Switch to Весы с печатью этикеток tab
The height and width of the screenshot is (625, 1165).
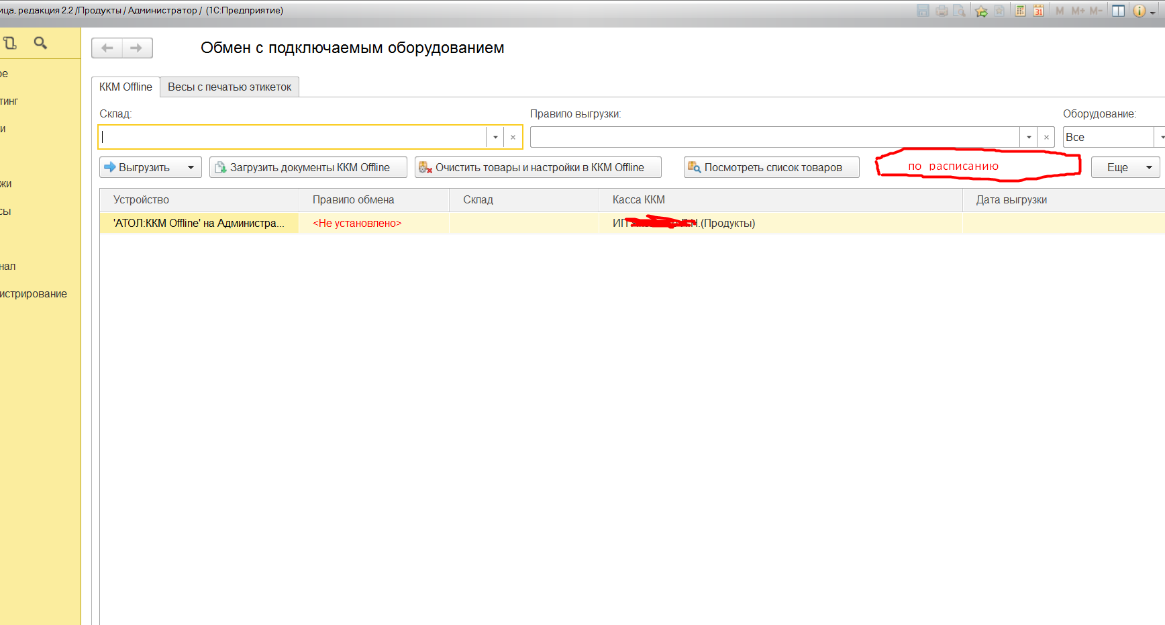(230, 87)
